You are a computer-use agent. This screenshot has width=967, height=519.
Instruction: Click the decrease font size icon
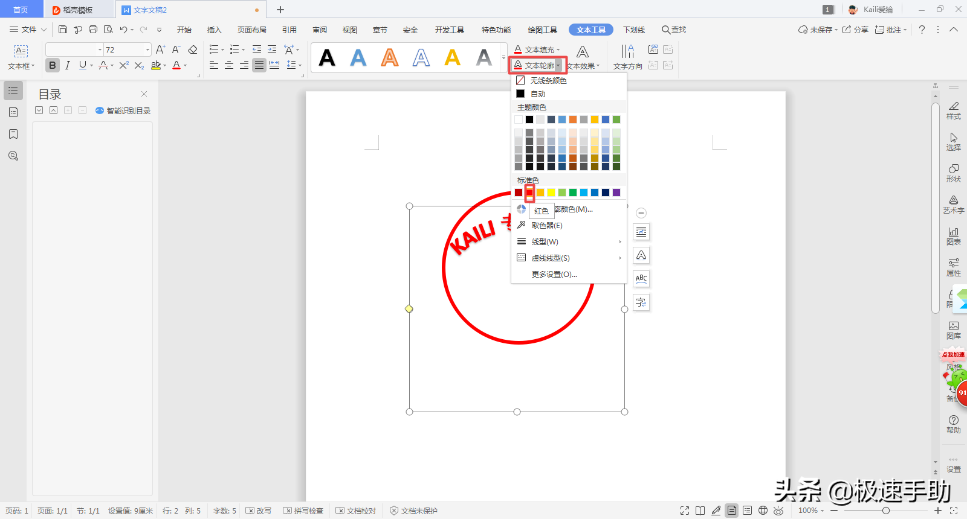tap(176, 49)
